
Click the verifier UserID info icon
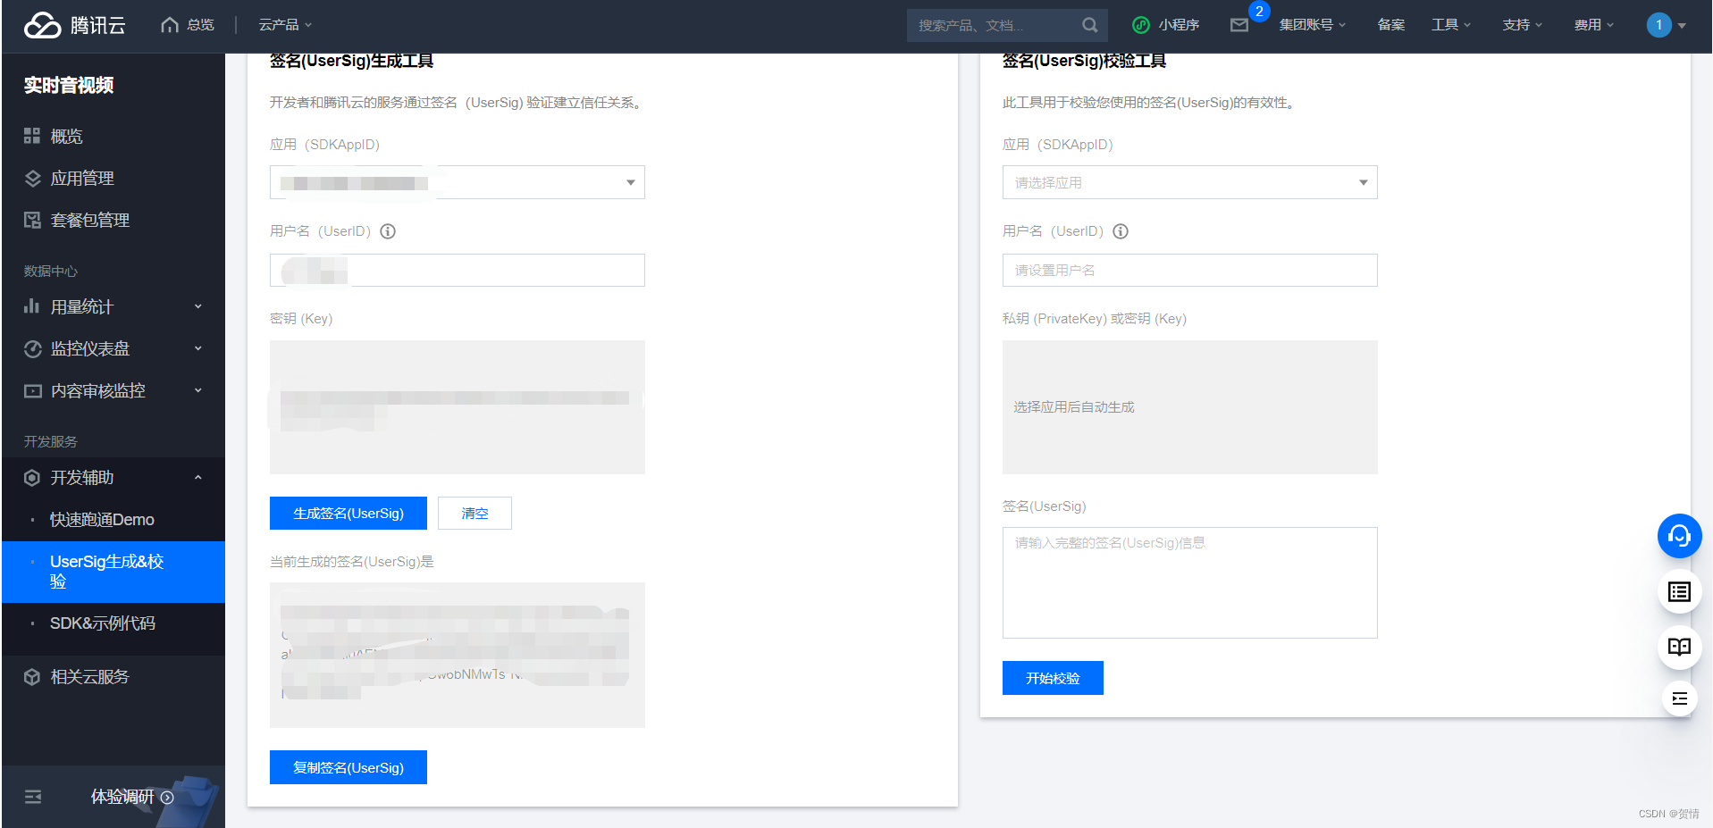point(1121,231)
